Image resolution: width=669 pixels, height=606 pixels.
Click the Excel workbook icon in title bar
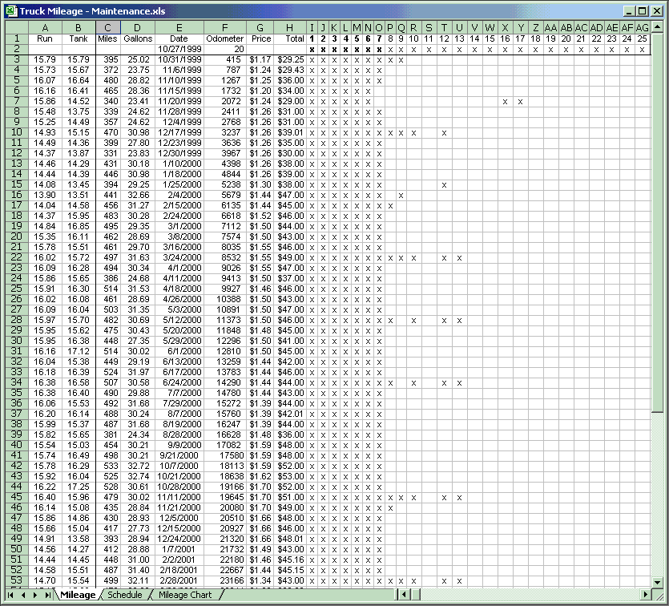click(x=11, y=11)
